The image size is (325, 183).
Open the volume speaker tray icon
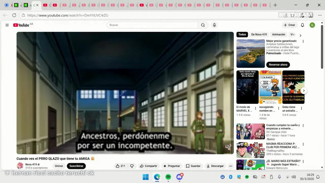pyautogui.click(x=294, y=177)
